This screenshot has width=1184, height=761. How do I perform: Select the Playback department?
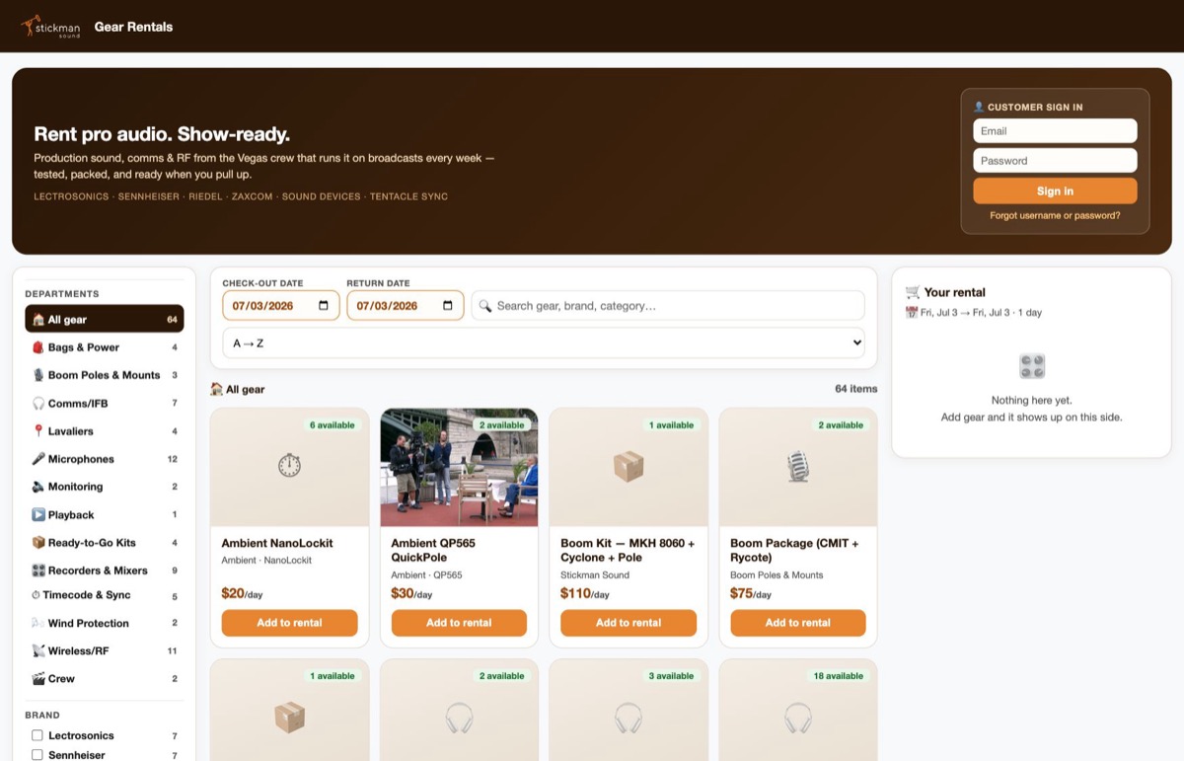[x=105, y=515]
